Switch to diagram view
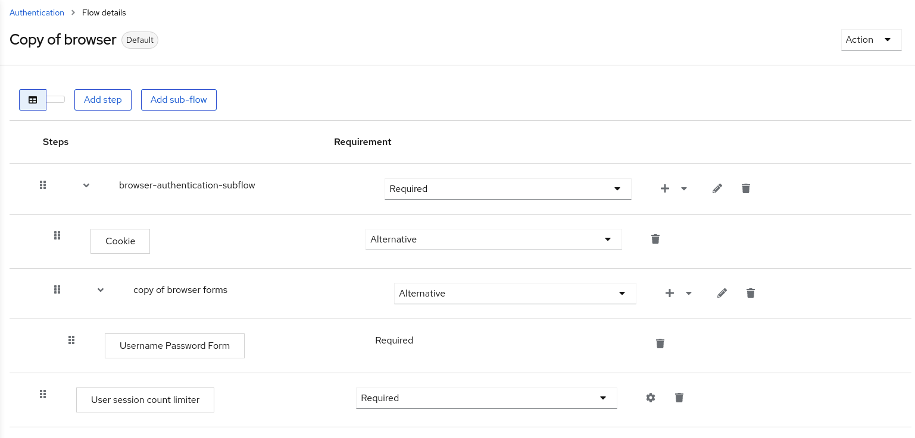The width and height of the screenshot is (915, 438). [x=55, y=99]
